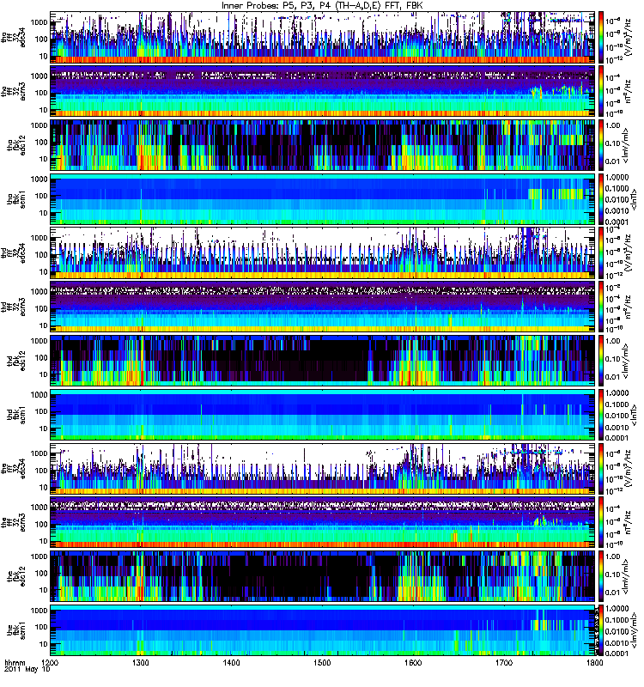644x687 pixels.
Task: Click the "the fbk scm1" y-axis label
Action: pos(16,630)
